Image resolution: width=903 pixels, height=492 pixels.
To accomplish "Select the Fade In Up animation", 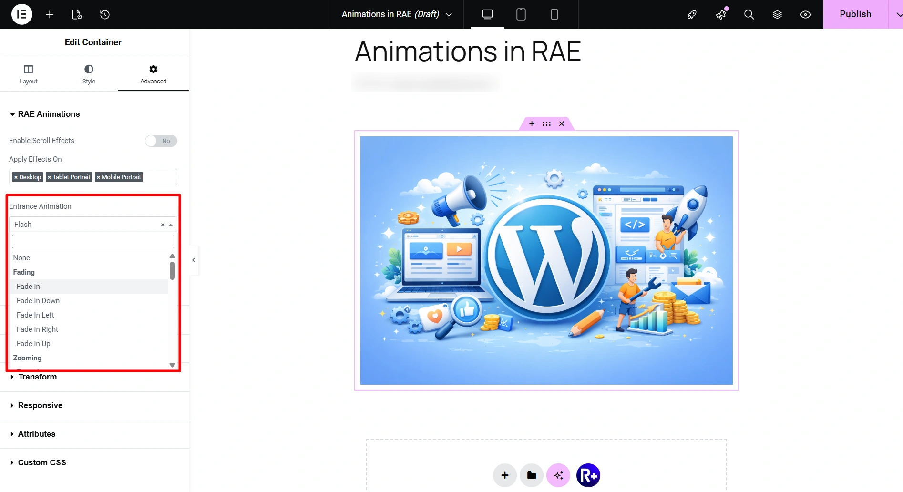I will [89, 344].
